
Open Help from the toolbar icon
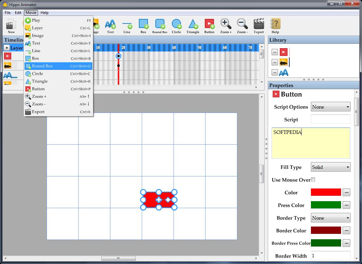275,25
